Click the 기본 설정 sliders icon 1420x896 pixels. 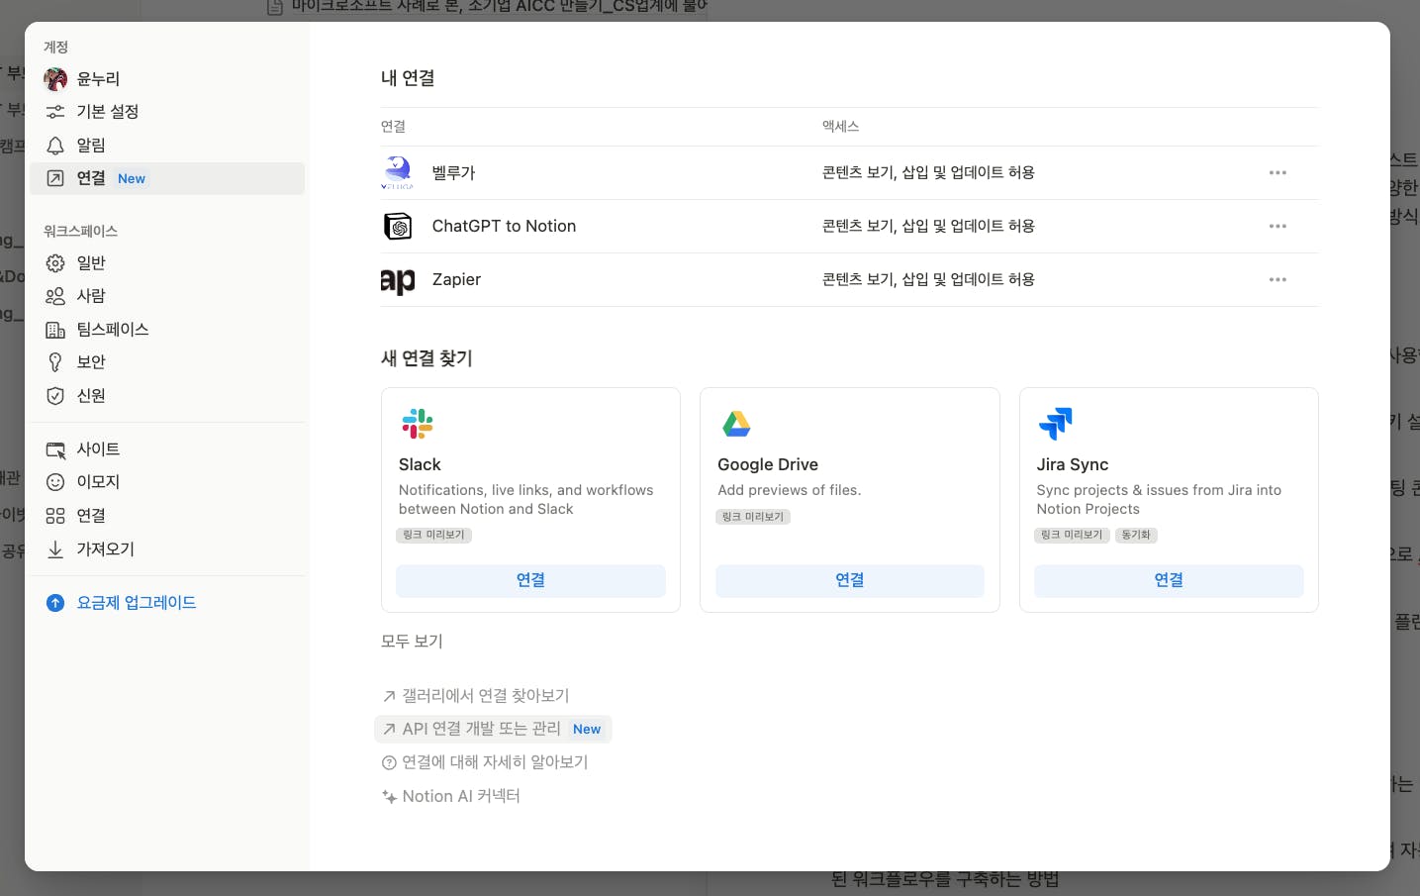(55, 112)
